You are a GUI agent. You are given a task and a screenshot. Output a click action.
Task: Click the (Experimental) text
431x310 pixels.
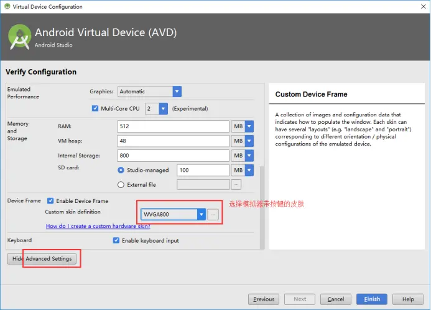click(x=190, y=109)
